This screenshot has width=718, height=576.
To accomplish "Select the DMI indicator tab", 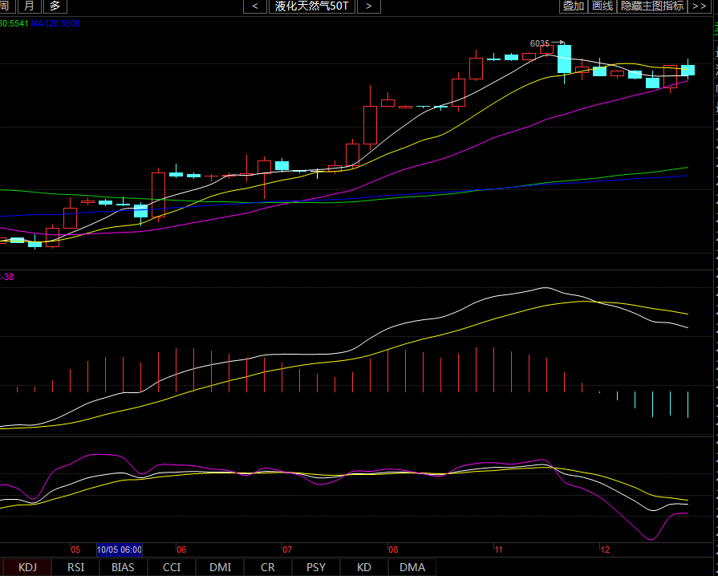I will coord(220,567).
